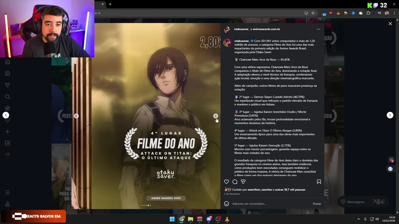Screen dimensions: 399x224
Task: Like the post with the heart icon
Action: coord(227,182)
